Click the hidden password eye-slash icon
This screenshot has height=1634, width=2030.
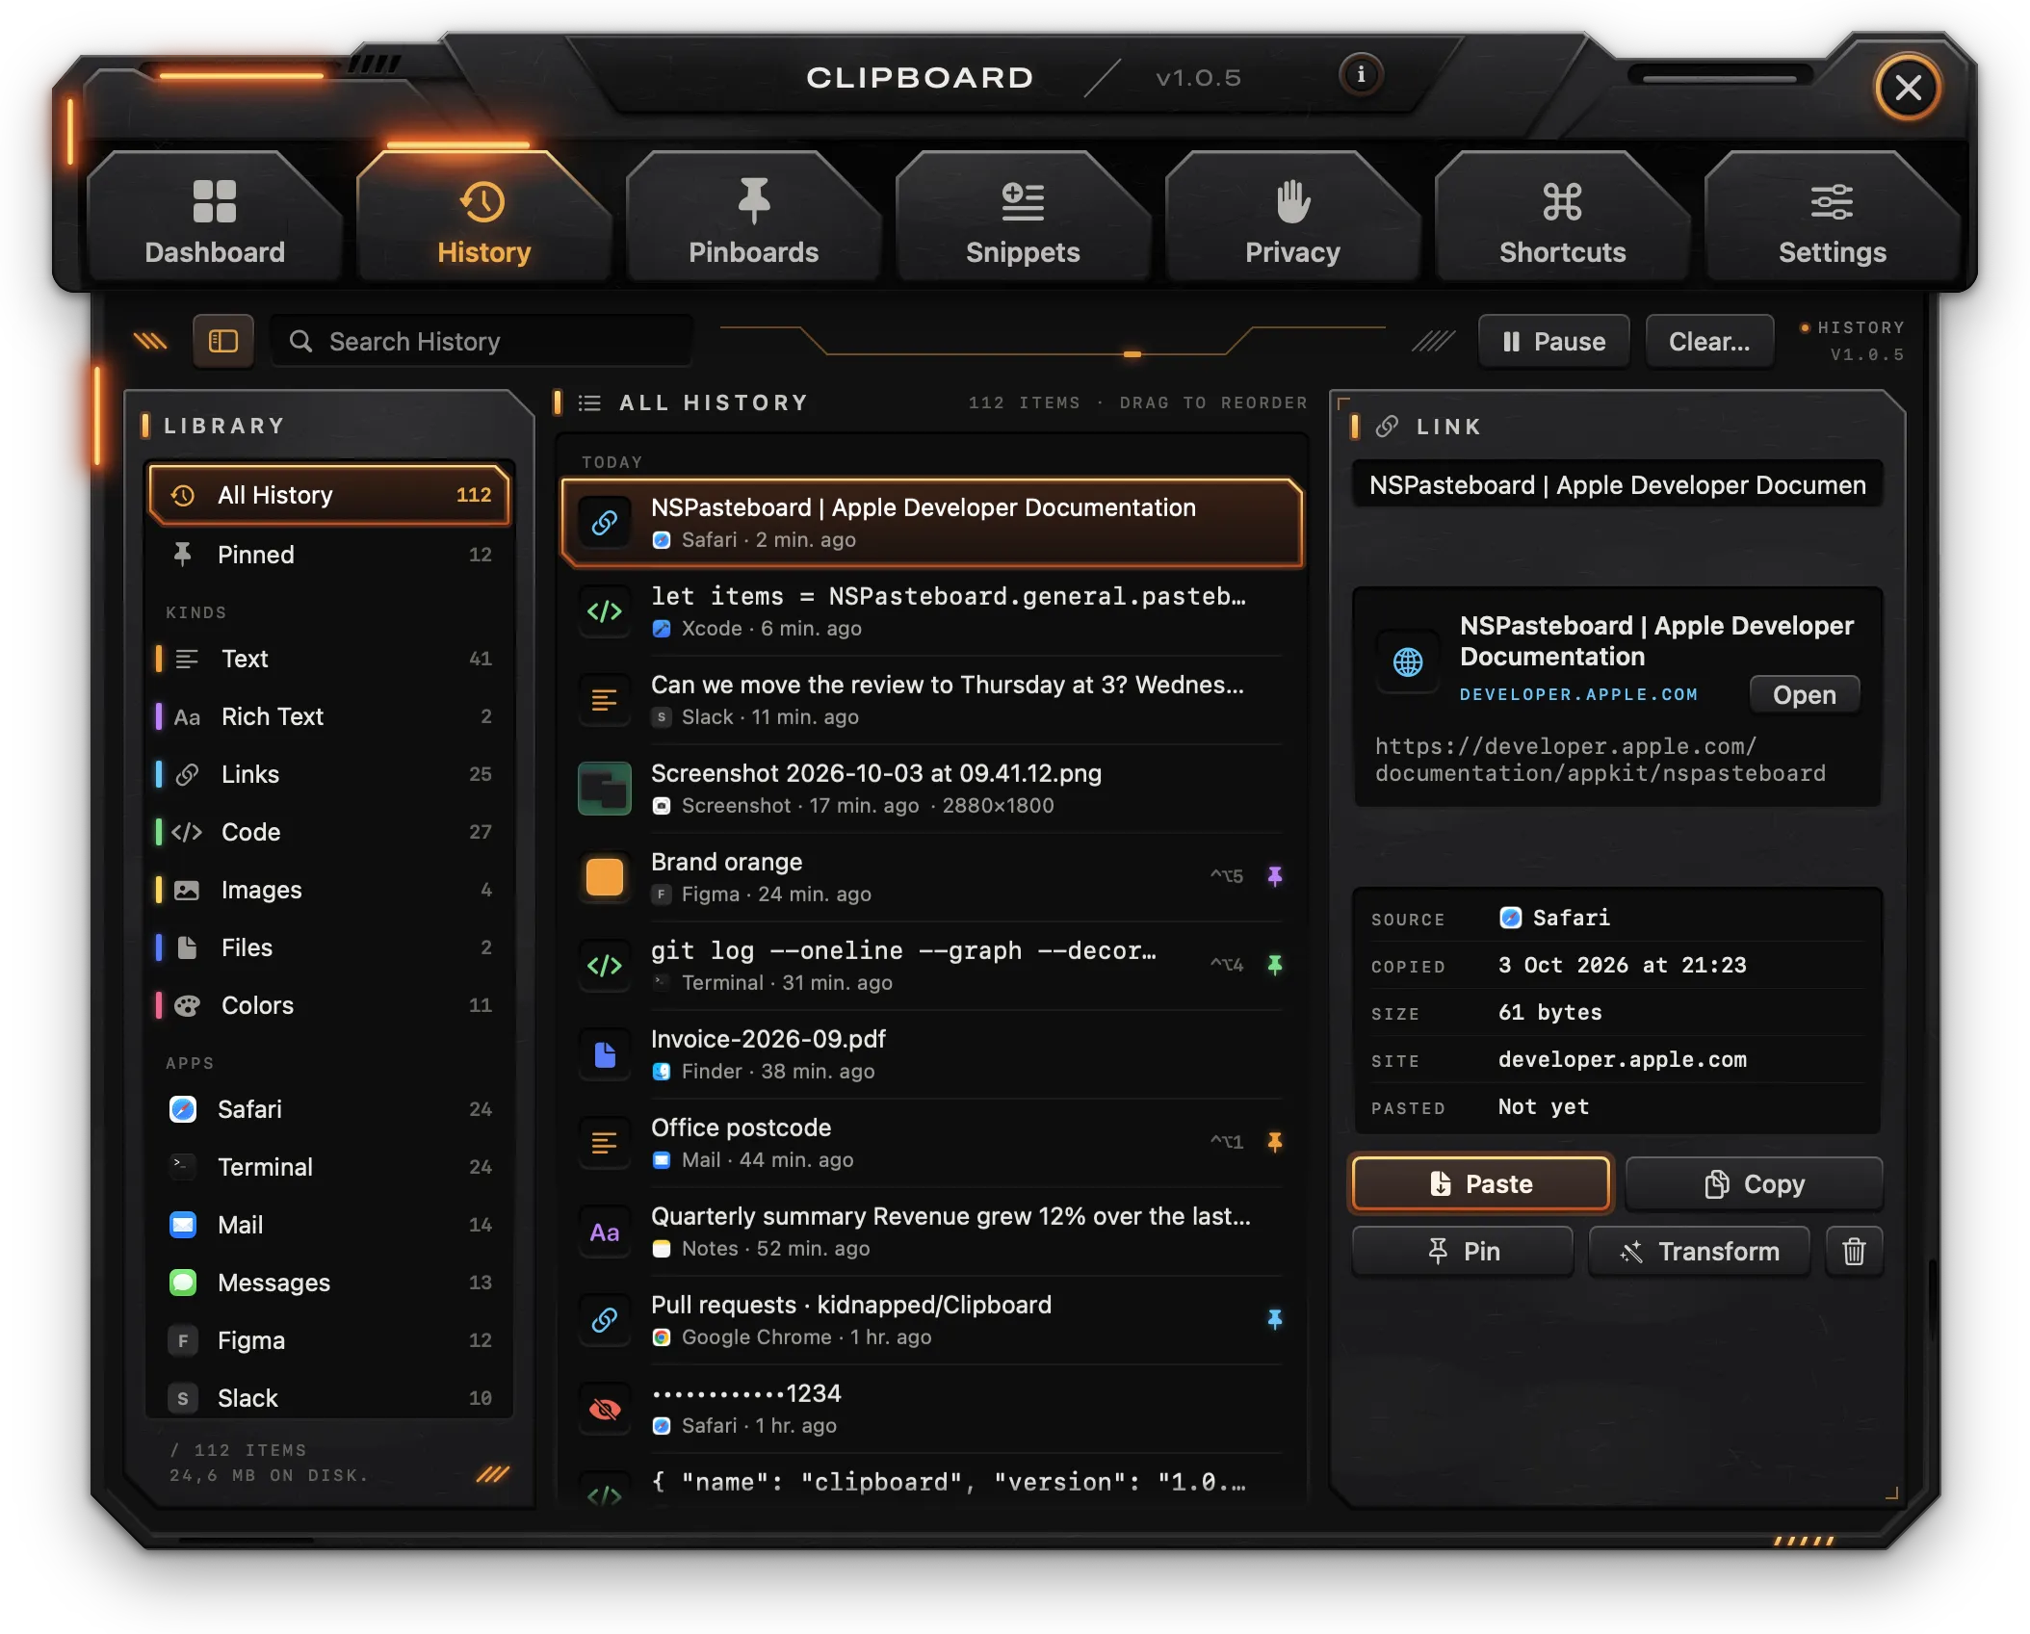tap(604, 1410)
